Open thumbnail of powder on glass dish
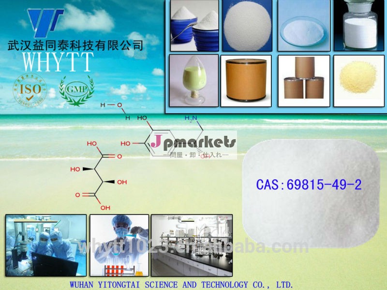This screenshot has height=290, width=387. pos(304,26)
